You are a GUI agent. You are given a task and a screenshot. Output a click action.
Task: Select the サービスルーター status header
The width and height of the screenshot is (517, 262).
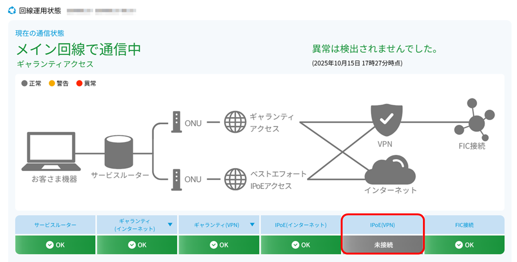coord(55,225)
